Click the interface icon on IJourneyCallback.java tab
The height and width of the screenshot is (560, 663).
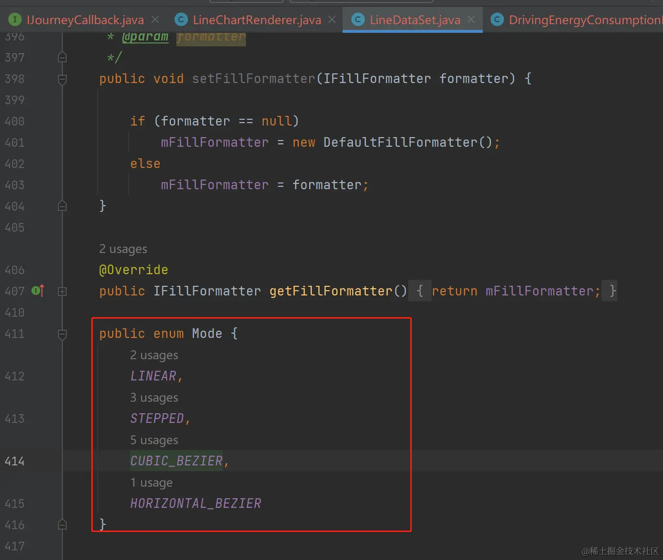pyautogui.click(x=15, y=20)
